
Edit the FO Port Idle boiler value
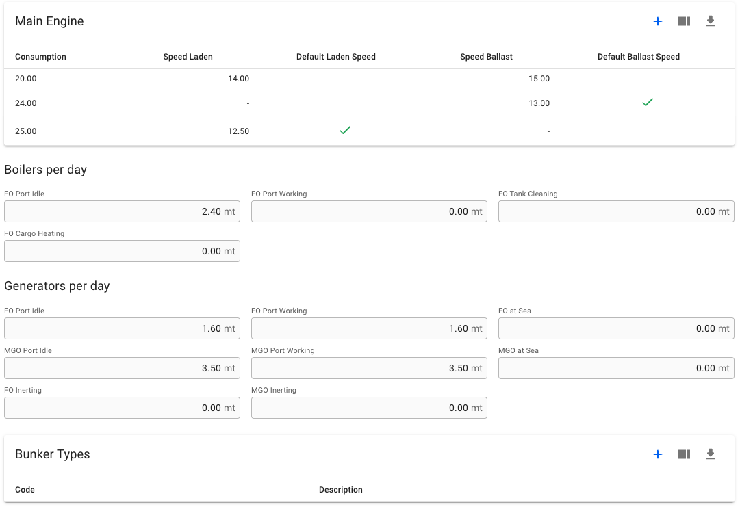pos(122,211)
